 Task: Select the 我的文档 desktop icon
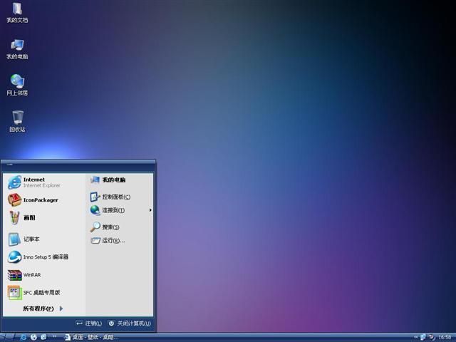point(17,12)
